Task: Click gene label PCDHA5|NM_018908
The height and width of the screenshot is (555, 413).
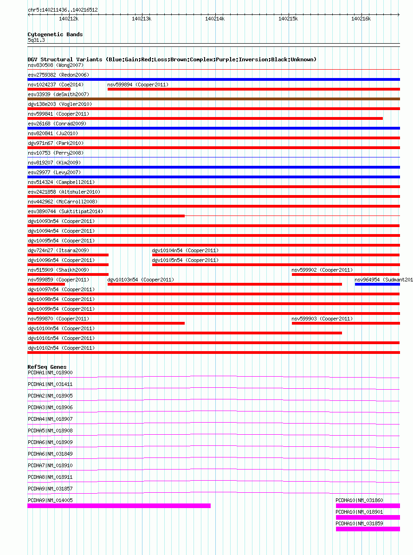Action: tap(50, 431)
